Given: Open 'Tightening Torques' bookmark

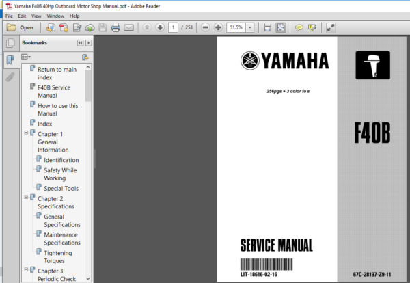Looking at the screenshot, I should [58, 257].
